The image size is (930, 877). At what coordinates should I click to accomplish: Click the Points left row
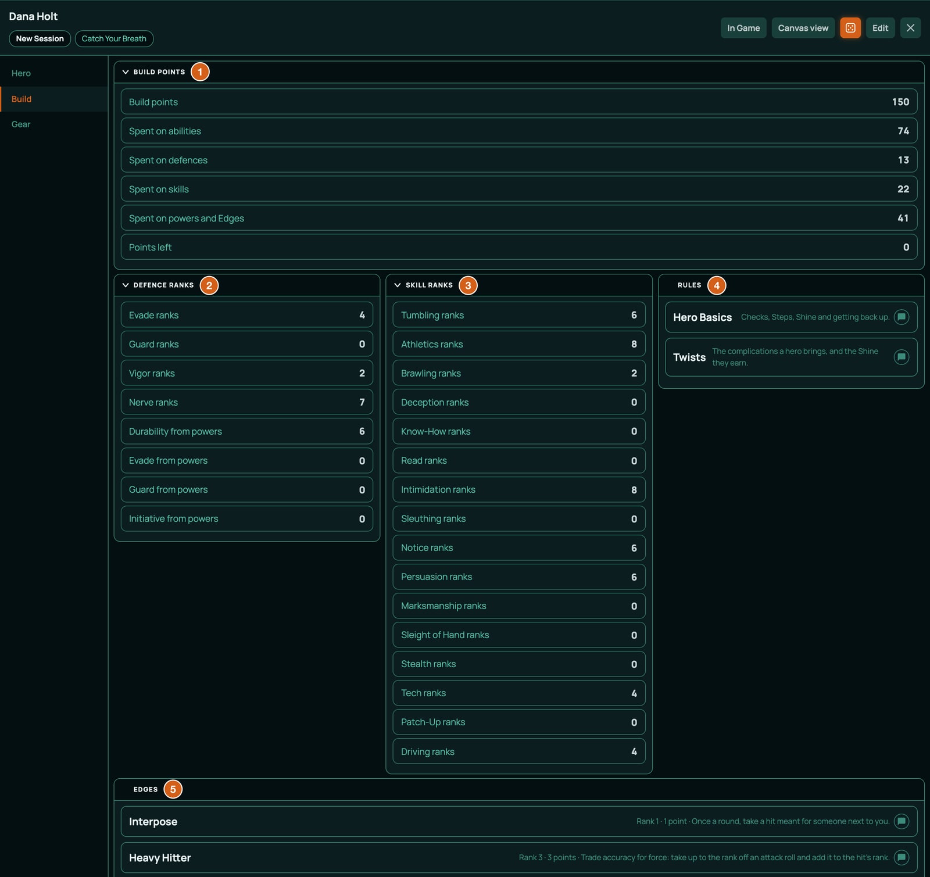pyautogui.click(x=519, y=247)
